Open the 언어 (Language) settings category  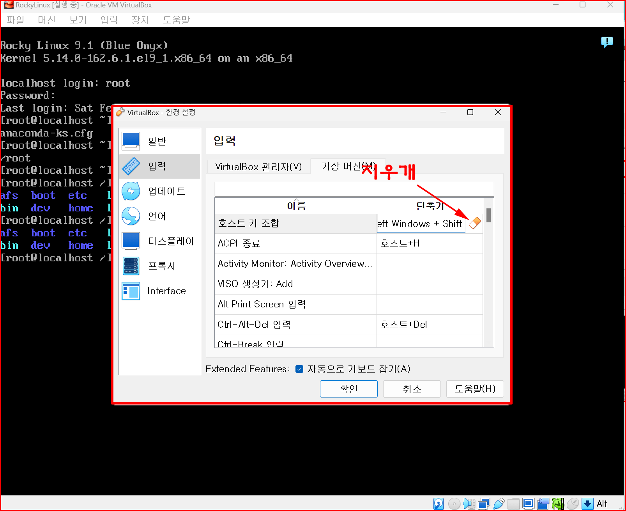tap(160, 216)
